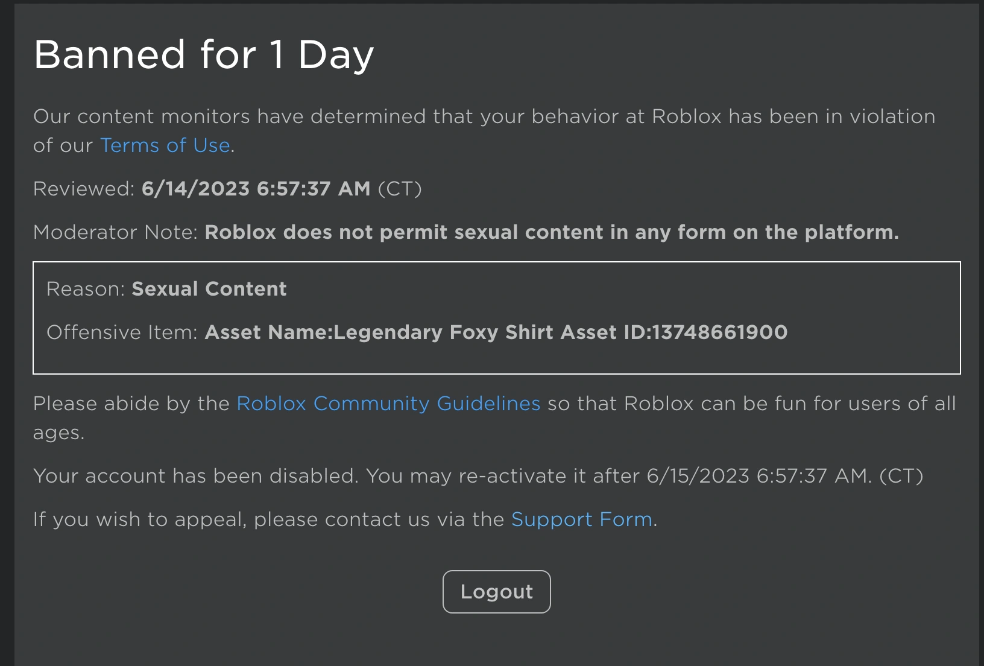Click the "Reviewed:" label
This screenshot has width=984, height=666.
click(84, 189)
